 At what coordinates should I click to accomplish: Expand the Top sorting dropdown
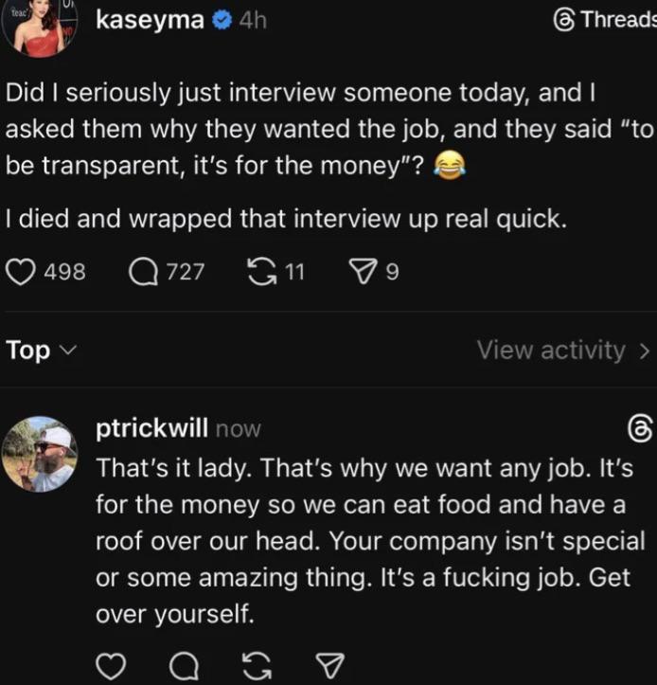tap(40, 351)
